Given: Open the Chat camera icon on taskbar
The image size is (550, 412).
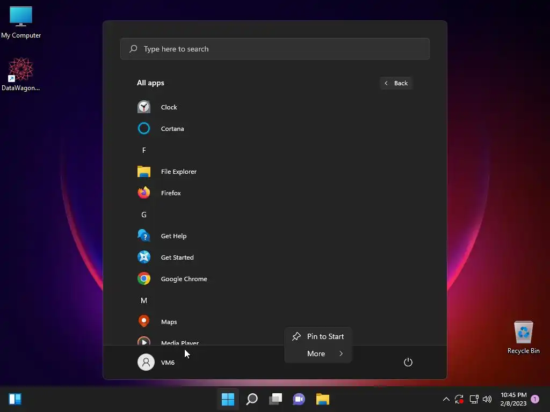Looking at the screenshot, I should coord(299,399).
